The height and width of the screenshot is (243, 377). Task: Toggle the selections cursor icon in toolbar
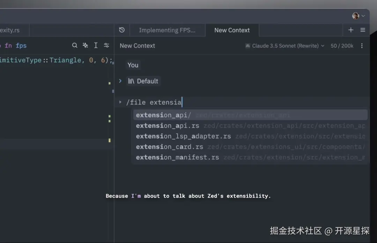96,45
